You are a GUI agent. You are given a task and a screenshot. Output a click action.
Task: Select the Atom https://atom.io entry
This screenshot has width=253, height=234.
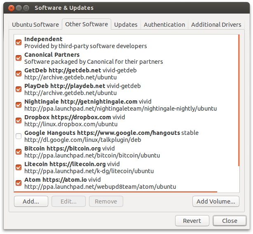100,183
